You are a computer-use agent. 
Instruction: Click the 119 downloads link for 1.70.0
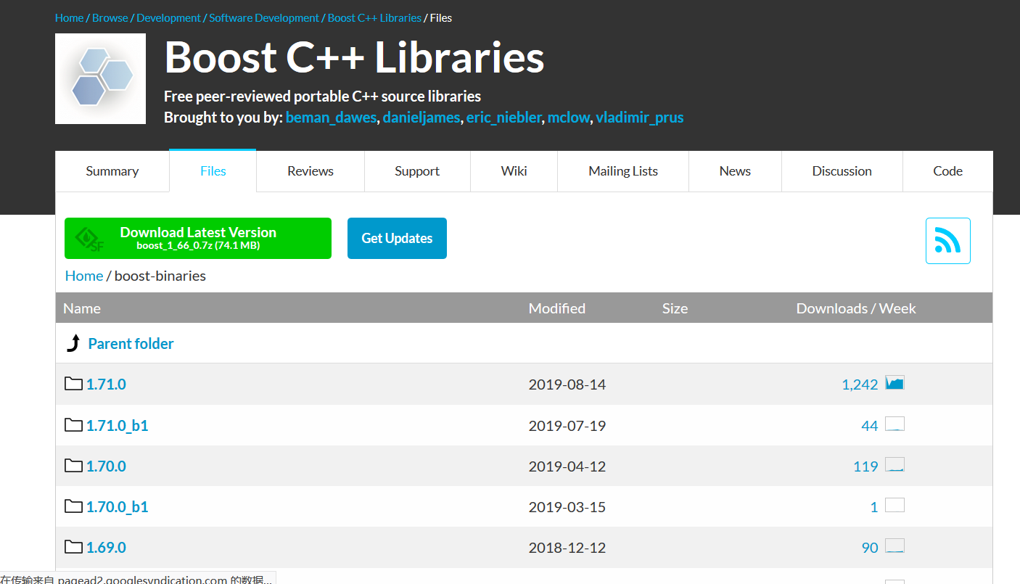(865, 466)
